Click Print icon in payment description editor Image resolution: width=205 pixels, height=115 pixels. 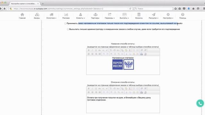click(142, 92)
